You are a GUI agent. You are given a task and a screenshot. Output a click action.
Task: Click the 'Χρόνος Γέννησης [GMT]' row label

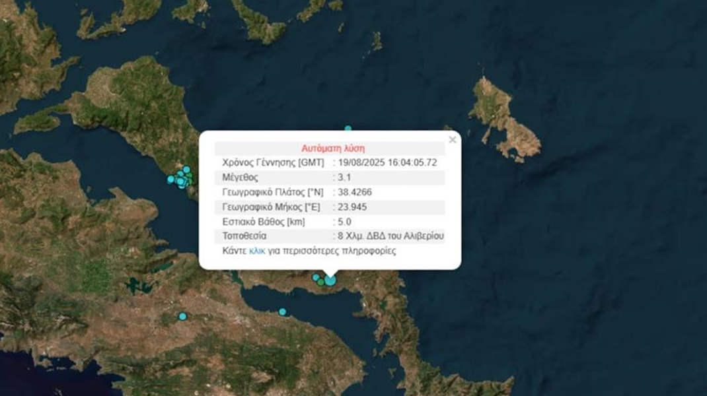click(x=270, y=163)
